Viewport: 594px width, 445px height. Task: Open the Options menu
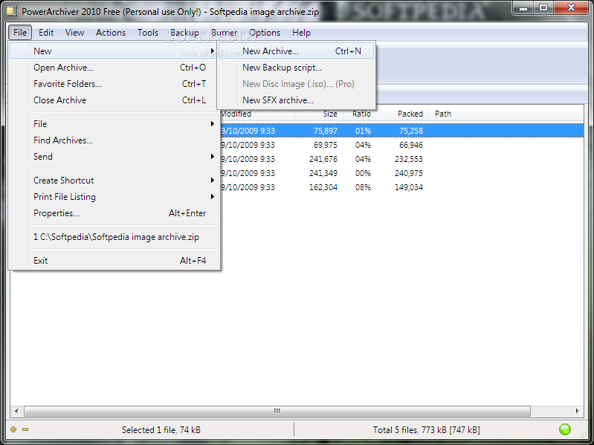click(265, 33)
